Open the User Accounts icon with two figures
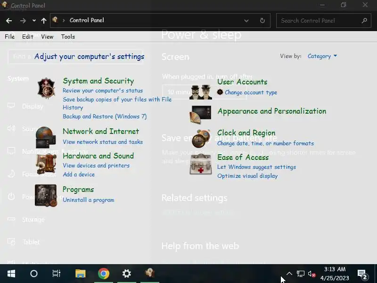This screenshot has width=377, height=283. [x=201, y=92]
